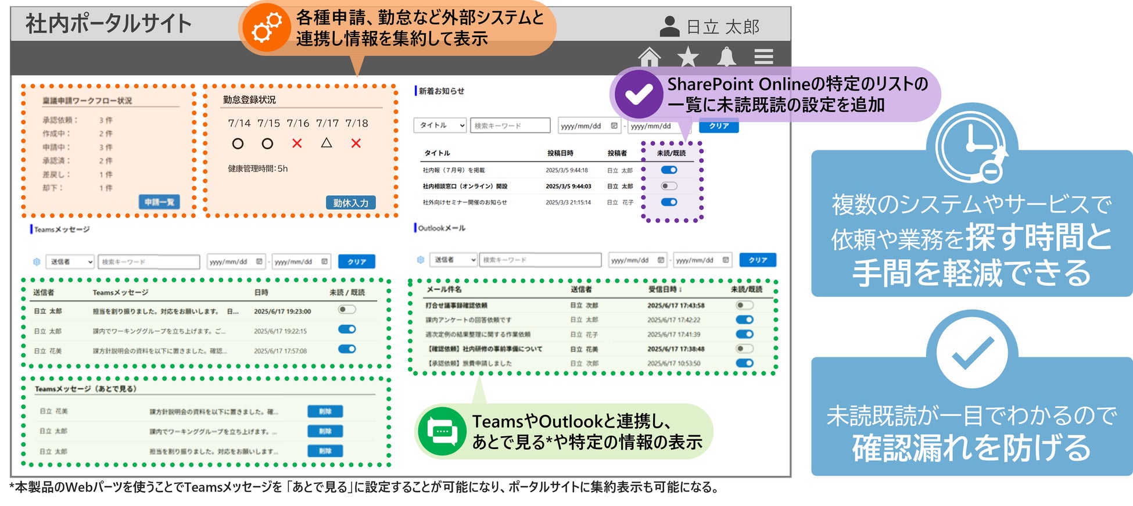This screenshot has width=1133, height=506.
Task: Open calendar icon of Teams start date field
Action: click(x=259, y=262)
